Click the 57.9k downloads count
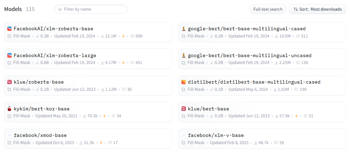Screen dimensions: 350x152 284,116
